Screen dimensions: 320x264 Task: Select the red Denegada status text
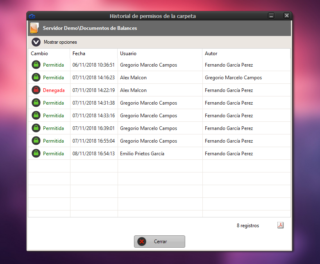tap(54, 90)
